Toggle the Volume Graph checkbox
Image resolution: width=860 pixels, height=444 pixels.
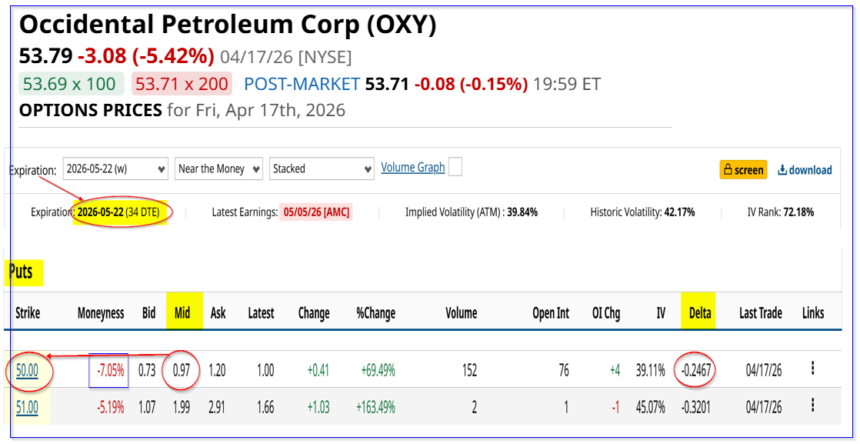[455, 167]
